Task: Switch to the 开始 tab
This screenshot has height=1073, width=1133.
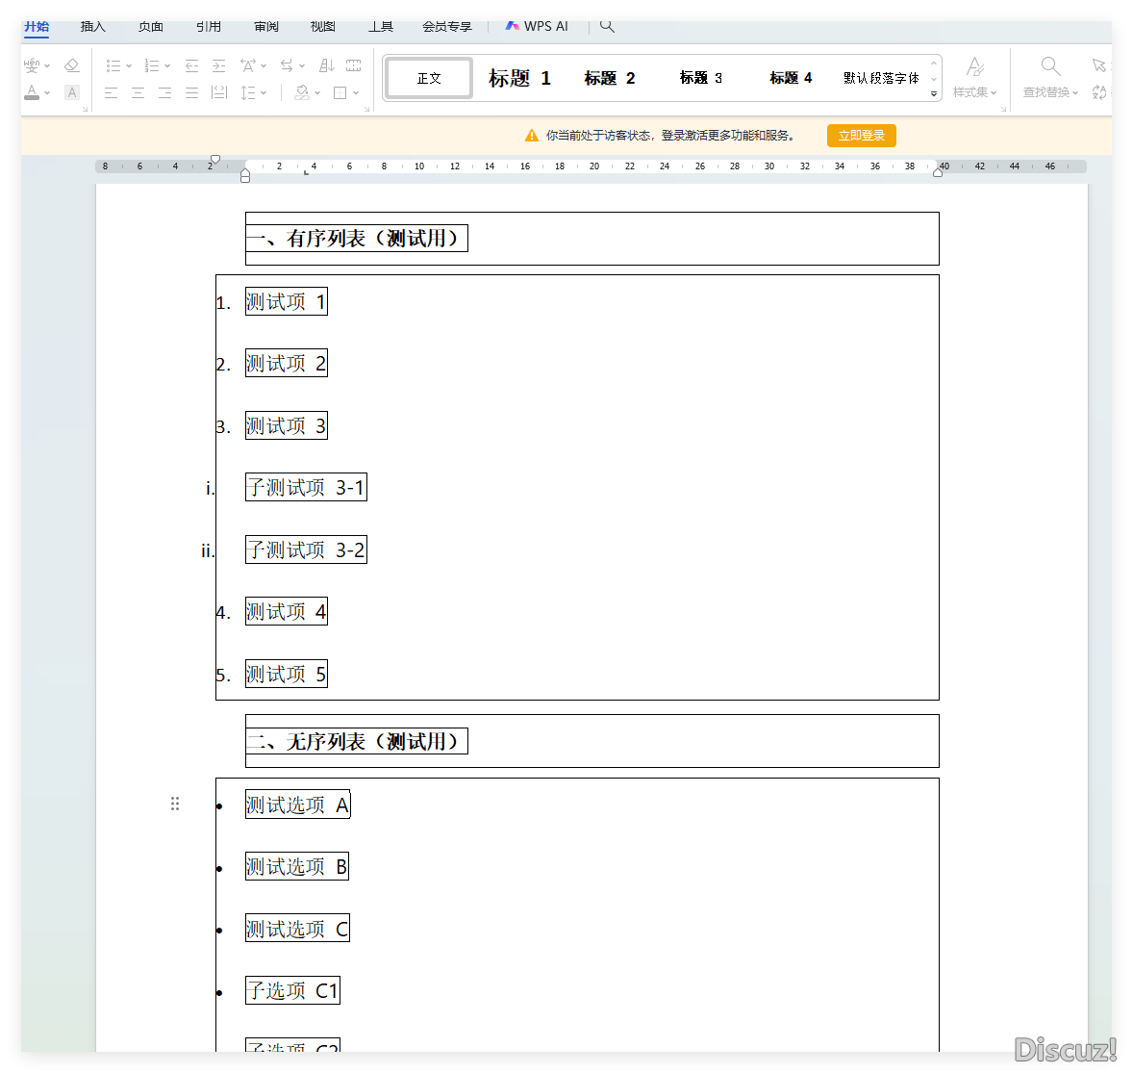Action: pyautogui.click(x=37, y=26)
